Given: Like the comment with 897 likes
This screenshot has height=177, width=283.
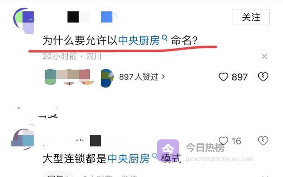Looking at the screenshot, I should pos(223,77).
